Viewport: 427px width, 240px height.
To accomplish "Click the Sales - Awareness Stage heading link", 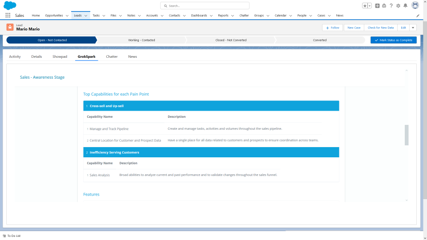I will pyautogui.click(x=42, y=77).
